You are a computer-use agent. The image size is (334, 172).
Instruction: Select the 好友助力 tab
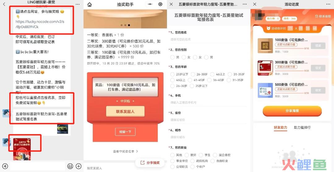click(280, 127)
